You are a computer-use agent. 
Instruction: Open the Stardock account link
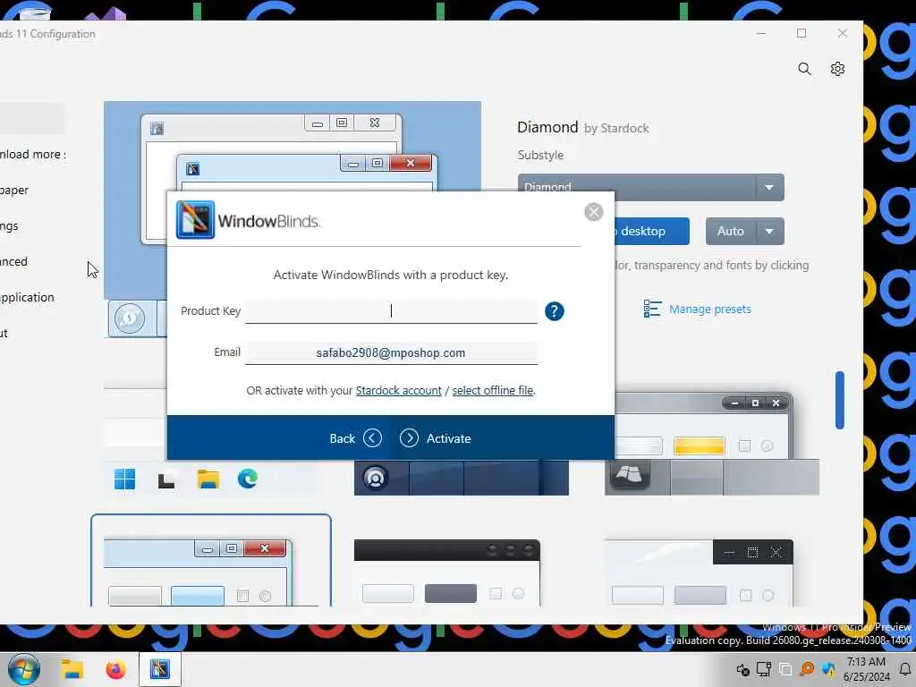(398, 390)
